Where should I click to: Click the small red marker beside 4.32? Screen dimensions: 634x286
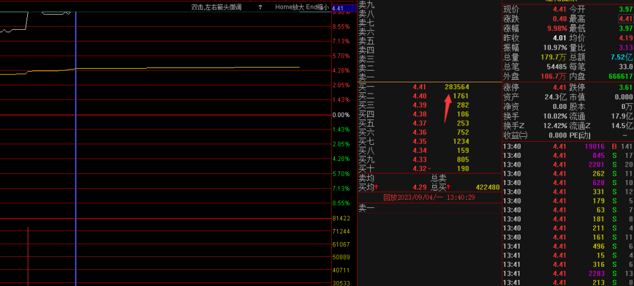430,169
